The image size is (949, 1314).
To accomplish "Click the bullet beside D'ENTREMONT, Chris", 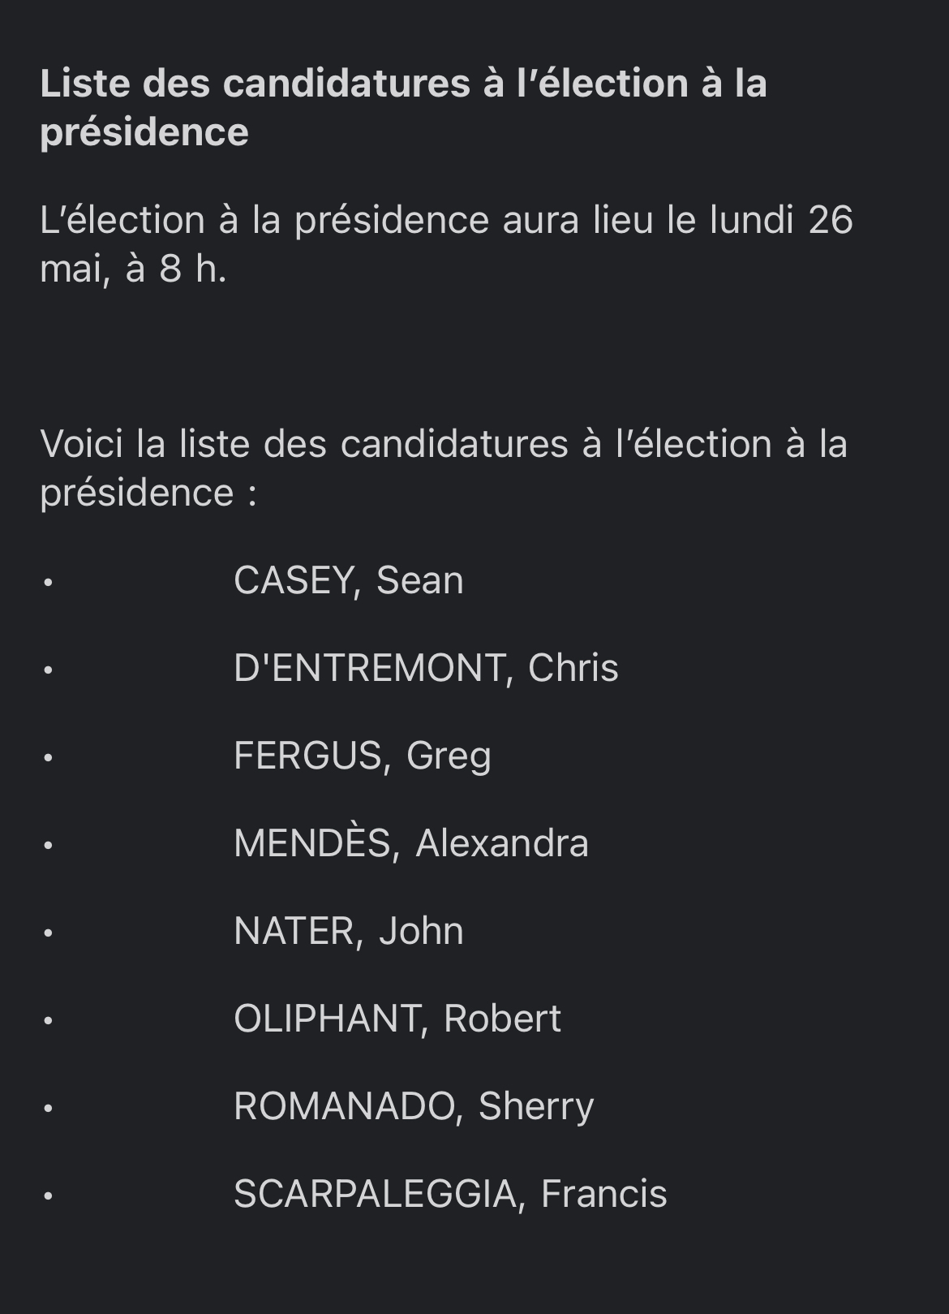I will coord(49,670).
